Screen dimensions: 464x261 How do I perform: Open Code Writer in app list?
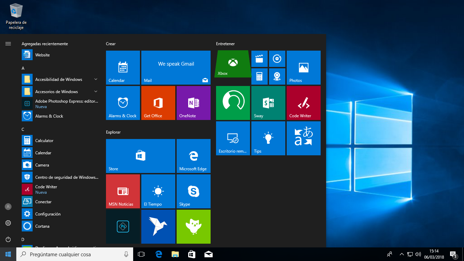point(60,190)
